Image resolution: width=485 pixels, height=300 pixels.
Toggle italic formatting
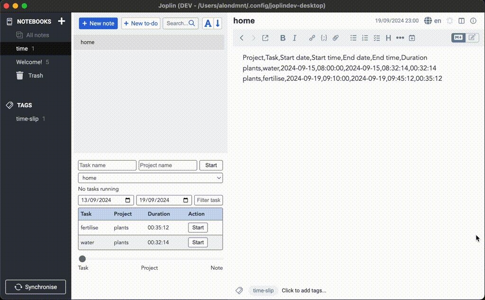click(295, 38)
